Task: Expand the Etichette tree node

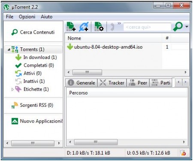Action: [12, 89]
